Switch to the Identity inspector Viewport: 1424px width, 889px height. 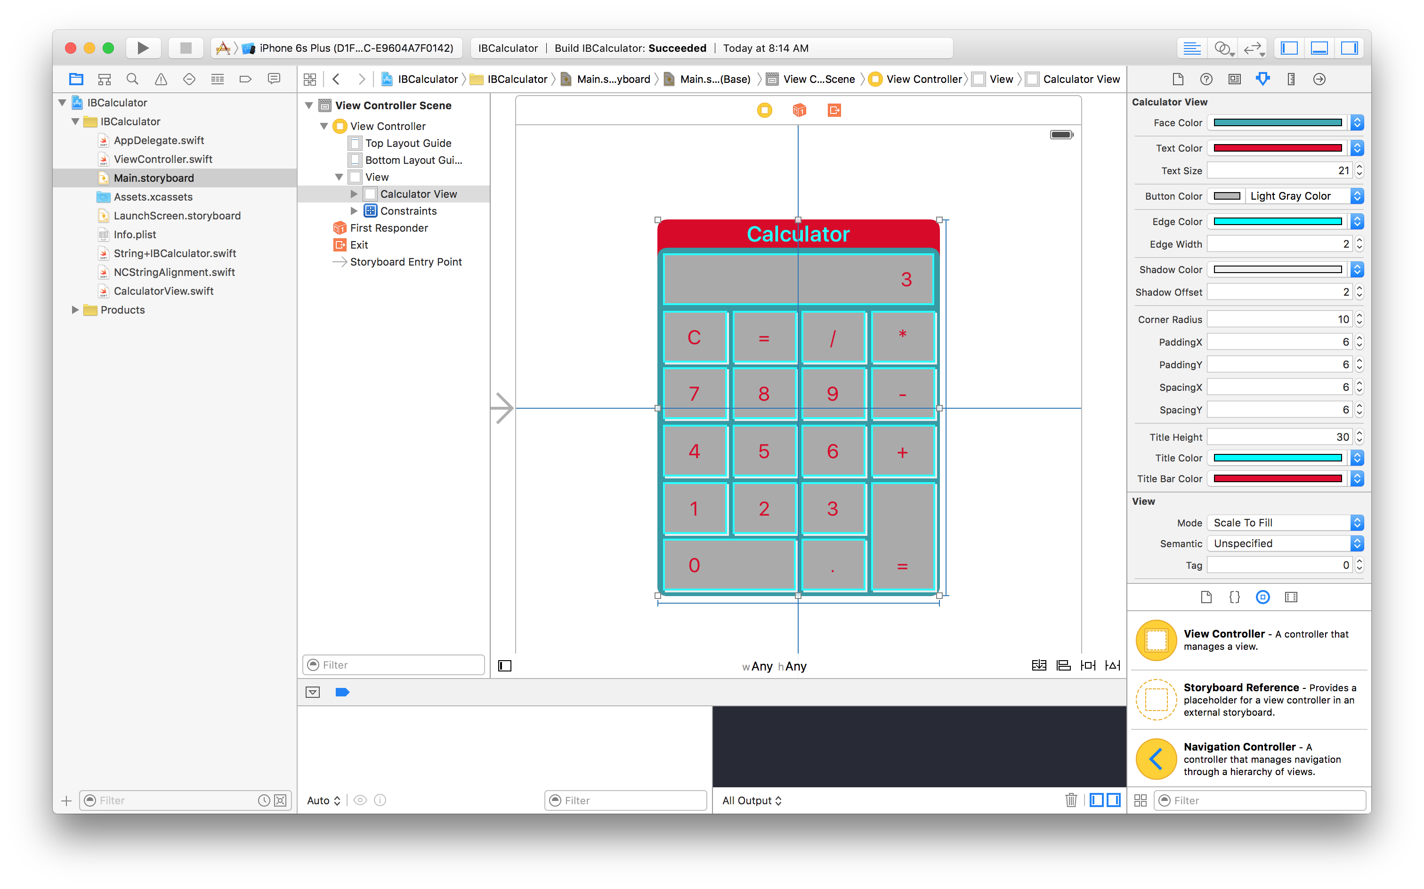click(x=1234, y=79)
